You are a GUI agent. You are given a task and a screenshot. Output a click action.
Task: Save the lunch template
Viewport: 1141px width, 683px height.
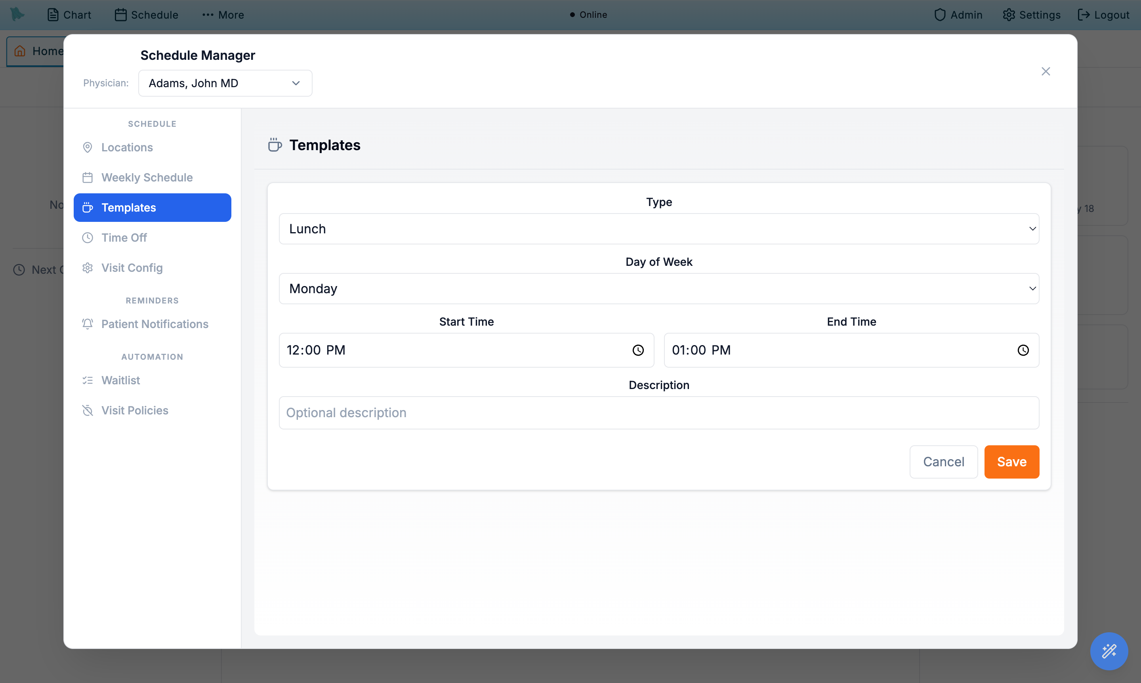pyautogui.click(x=1012, y=462)
